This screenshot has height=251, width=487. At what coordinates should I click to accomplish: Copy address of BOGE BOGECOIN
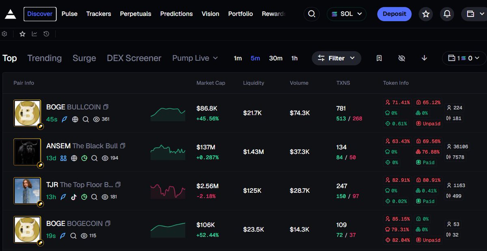point(108,223)
